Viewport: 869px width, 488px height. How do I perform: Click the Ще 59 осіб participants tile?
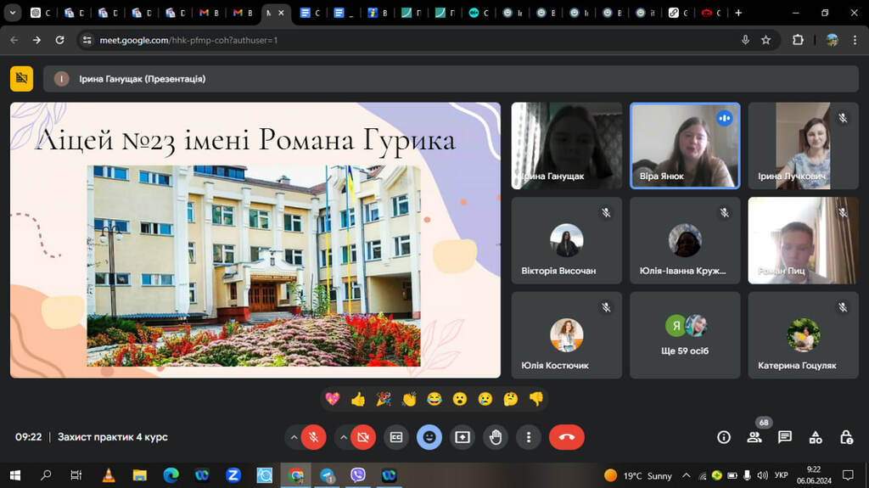[685, 335]
